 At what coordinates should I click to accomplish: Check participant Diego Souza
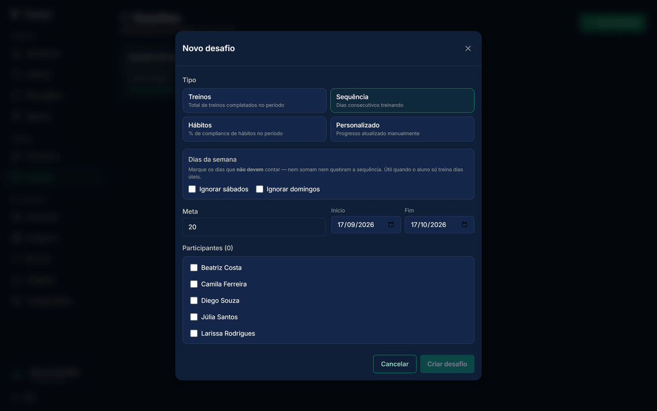[x=194, y=300]
